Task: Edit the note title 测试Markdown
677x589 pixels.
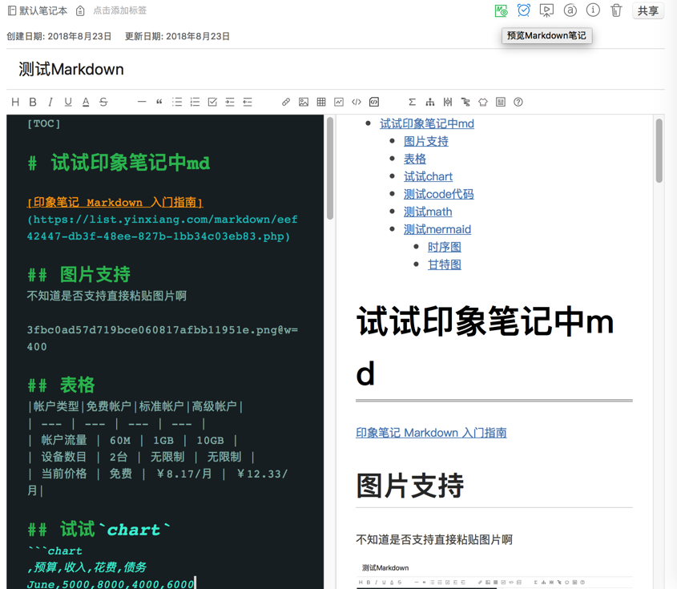Action: pos(71,69)
